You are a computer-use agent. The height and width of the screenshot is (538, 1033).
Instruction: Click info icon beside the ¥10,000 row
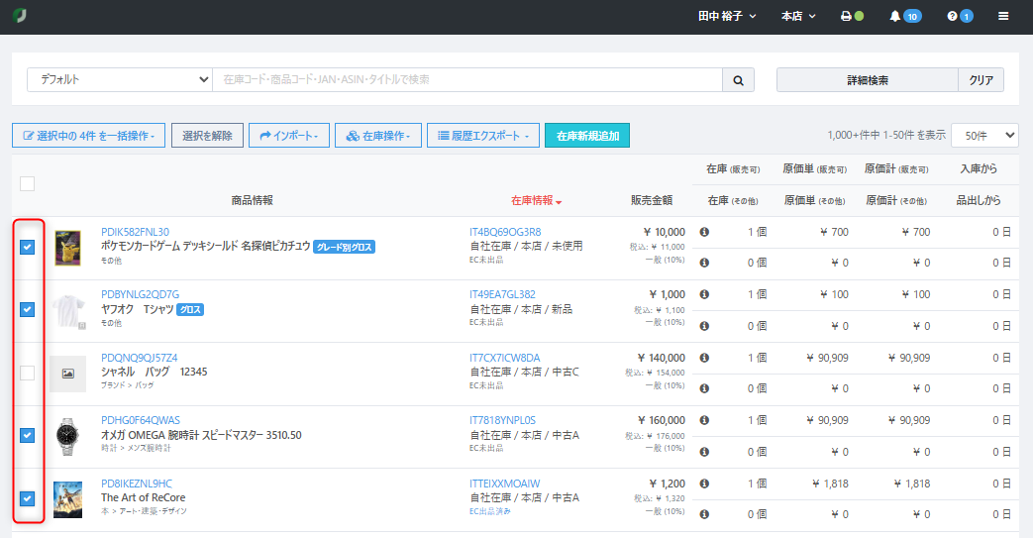coord(704,232)
